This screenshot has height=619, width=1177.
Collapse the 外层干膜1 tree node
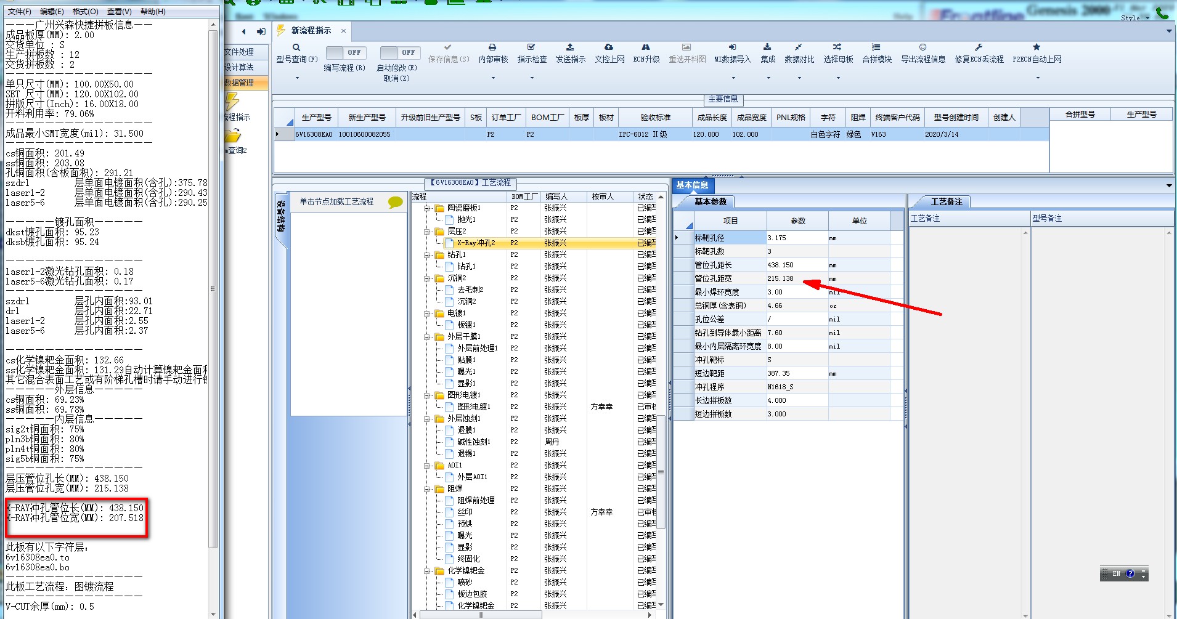point(428,337)
